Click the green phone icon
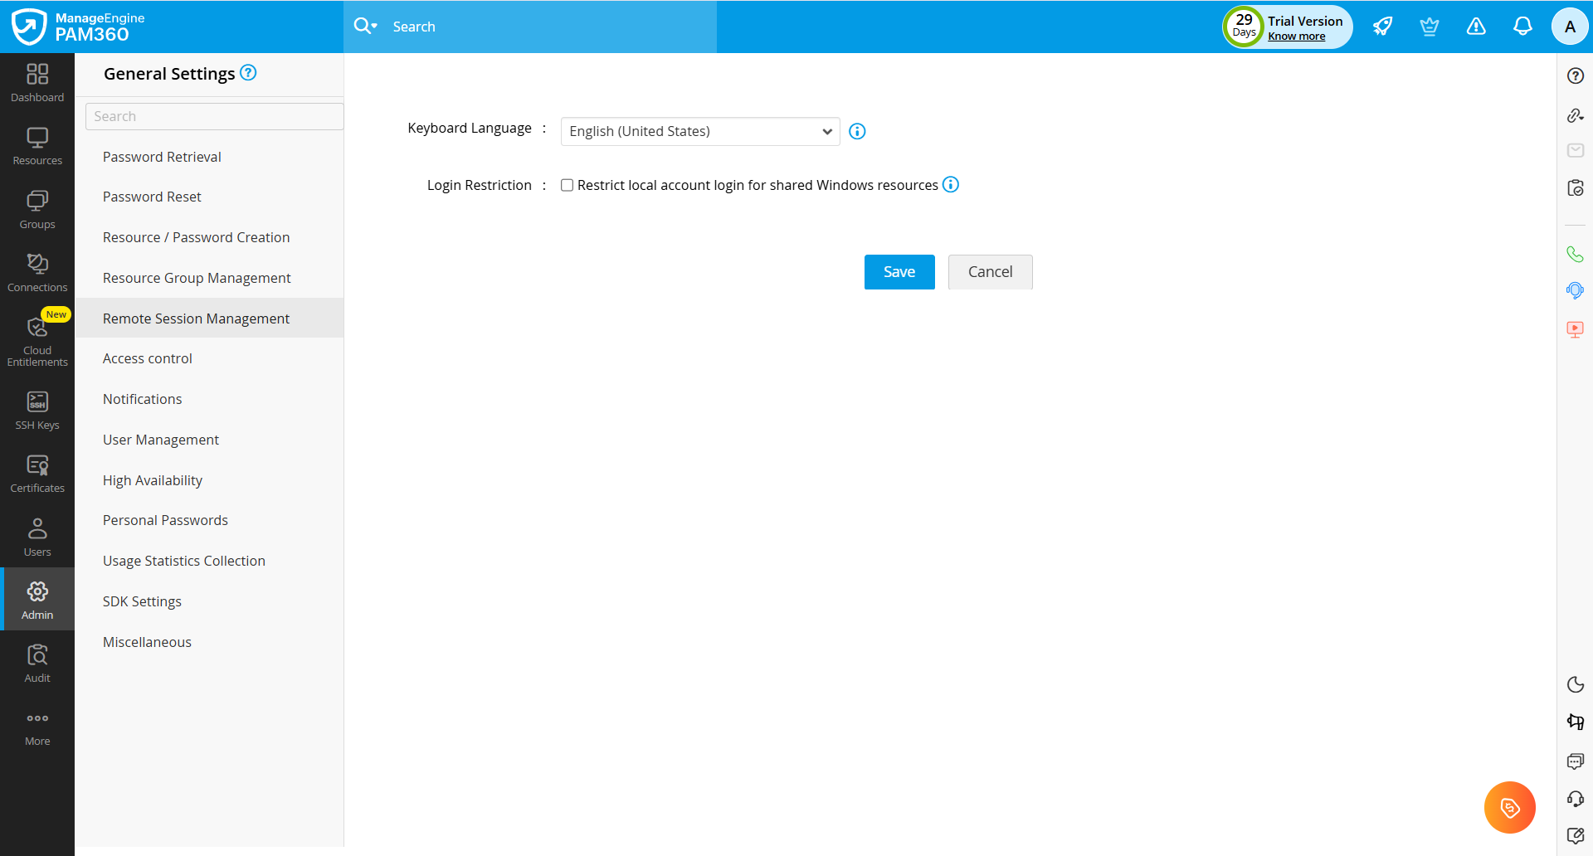This screenshot has height=856, width=1593. click(x=1575, y=254)
